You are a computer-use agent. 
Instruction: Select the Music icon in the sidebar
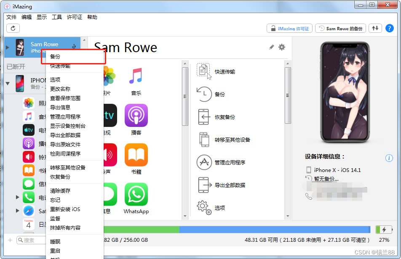coord(29,116)
